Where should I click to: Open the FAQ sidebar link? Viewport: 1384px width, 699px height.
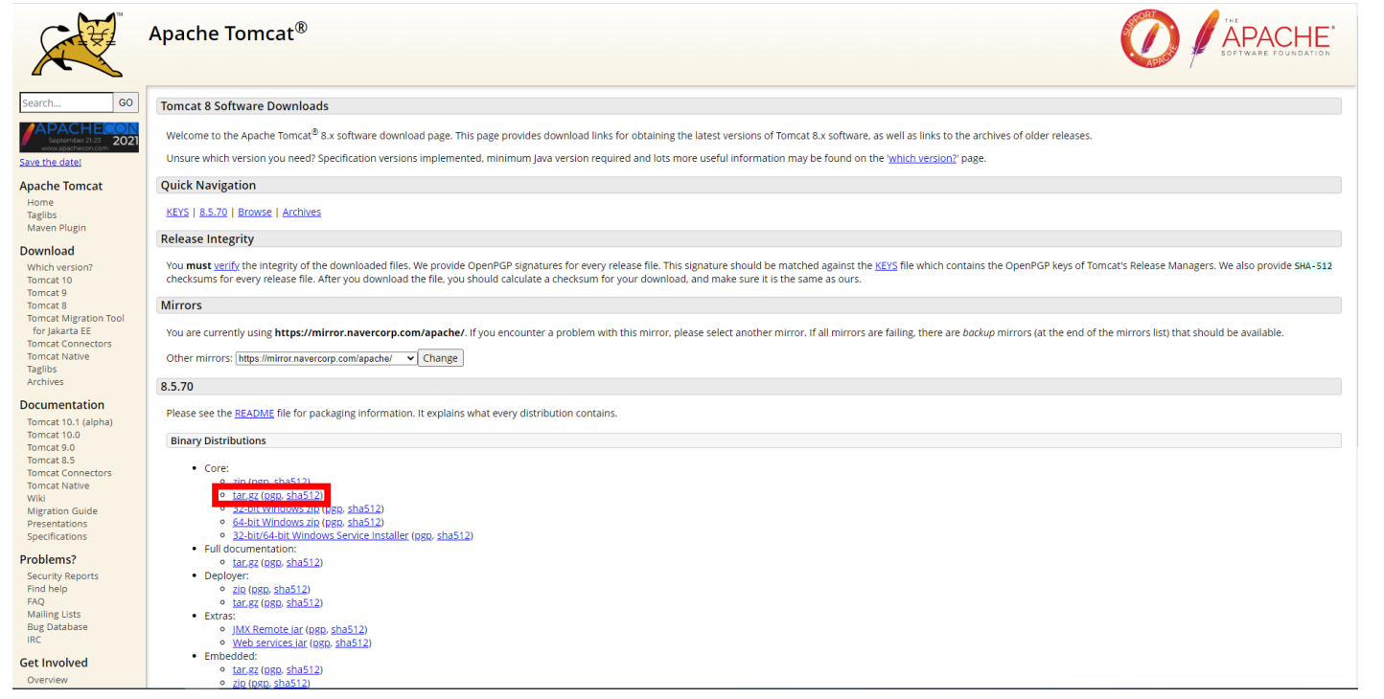coord(35,601)
